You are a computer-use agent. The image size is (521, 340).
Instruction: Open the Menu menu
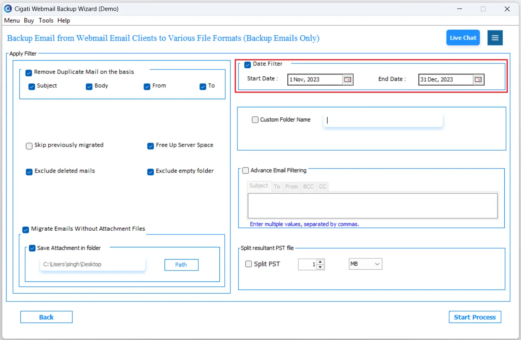[12, 20]
